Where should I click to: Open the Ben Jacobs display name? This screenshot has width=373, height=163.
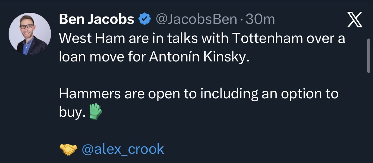[x=97, y=20]
